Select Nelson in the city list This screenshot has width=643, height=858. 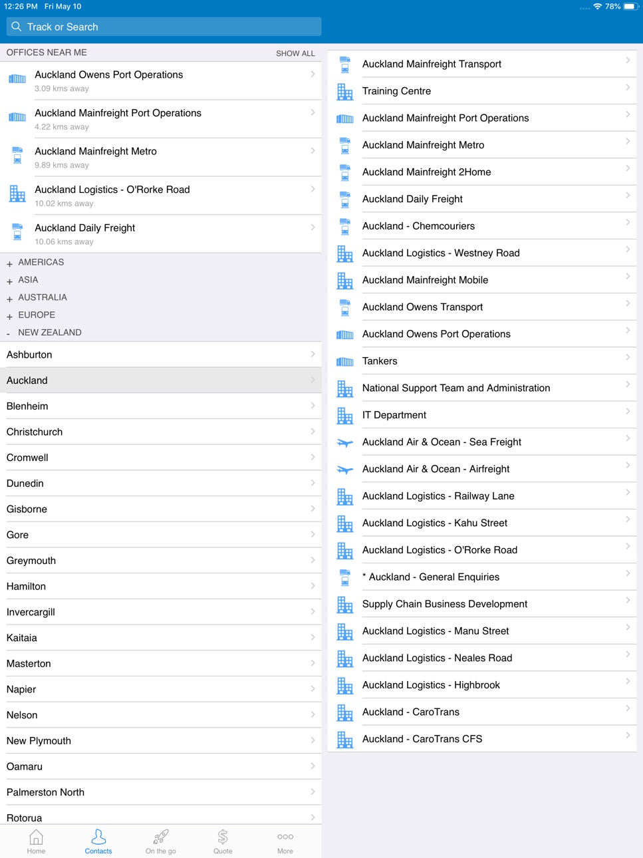tap(161, 715)
